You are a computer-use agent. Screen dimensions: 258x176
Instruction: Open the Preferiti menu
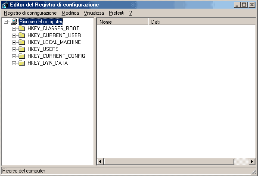pyautogui.click(x=117, y=13)
